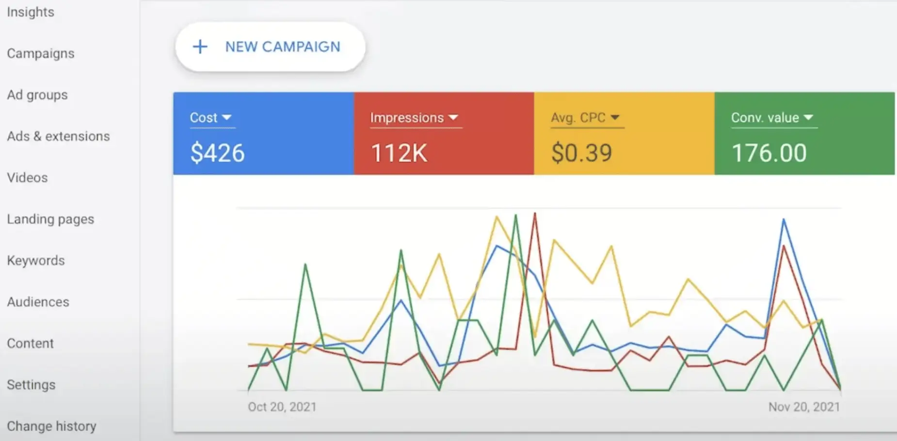Viewport: 897px width, 441px height.
Task: Select Ad groups in the left navigation
Action: click(x=37, y=95)
